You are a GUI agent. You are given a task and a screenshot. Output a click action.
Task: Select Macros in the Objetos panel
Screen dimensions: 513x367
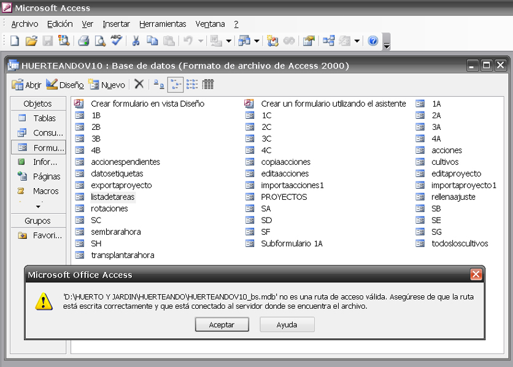click(39, 191)
